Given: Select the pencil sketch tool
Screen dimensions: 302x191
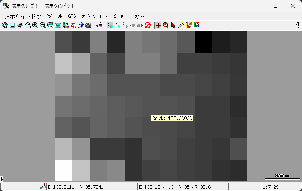Looking at the screenshot, I should click(181, 25).
